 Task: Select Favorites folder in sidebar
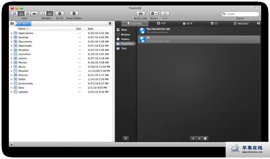coord(126,44)
